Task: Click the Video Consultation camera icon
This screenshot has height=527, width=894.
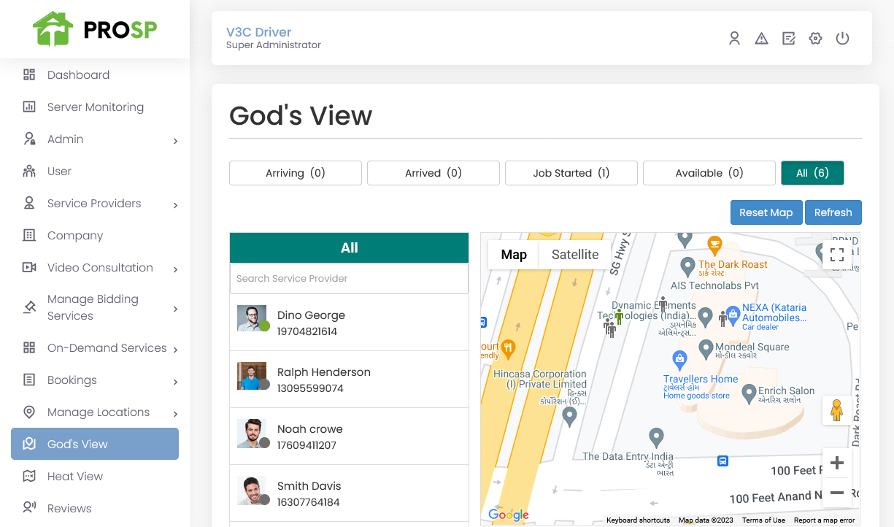Action: pyautogui.click(x=29, y=267)
